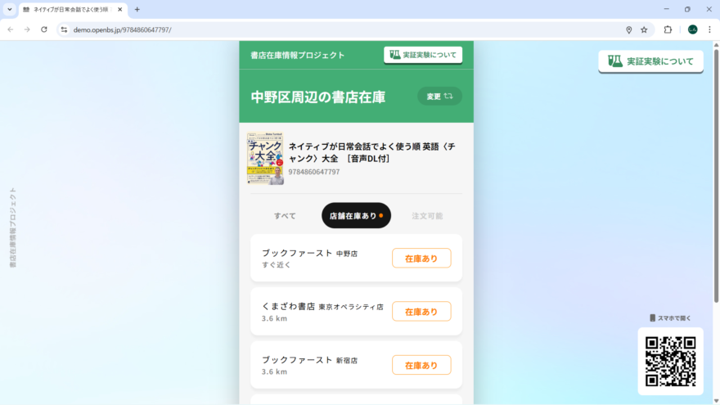Expand the tab search dropdown arrow
The image size is (720, 405).
tap(9, 9)
